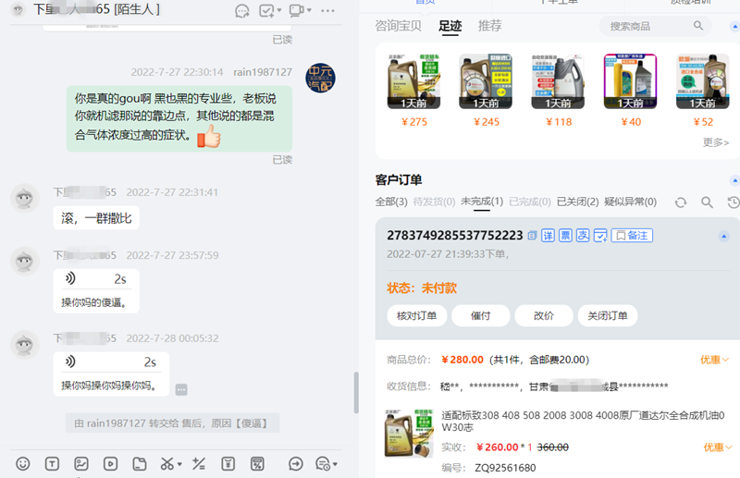Copy the order number with copy icon

[532, 236]
